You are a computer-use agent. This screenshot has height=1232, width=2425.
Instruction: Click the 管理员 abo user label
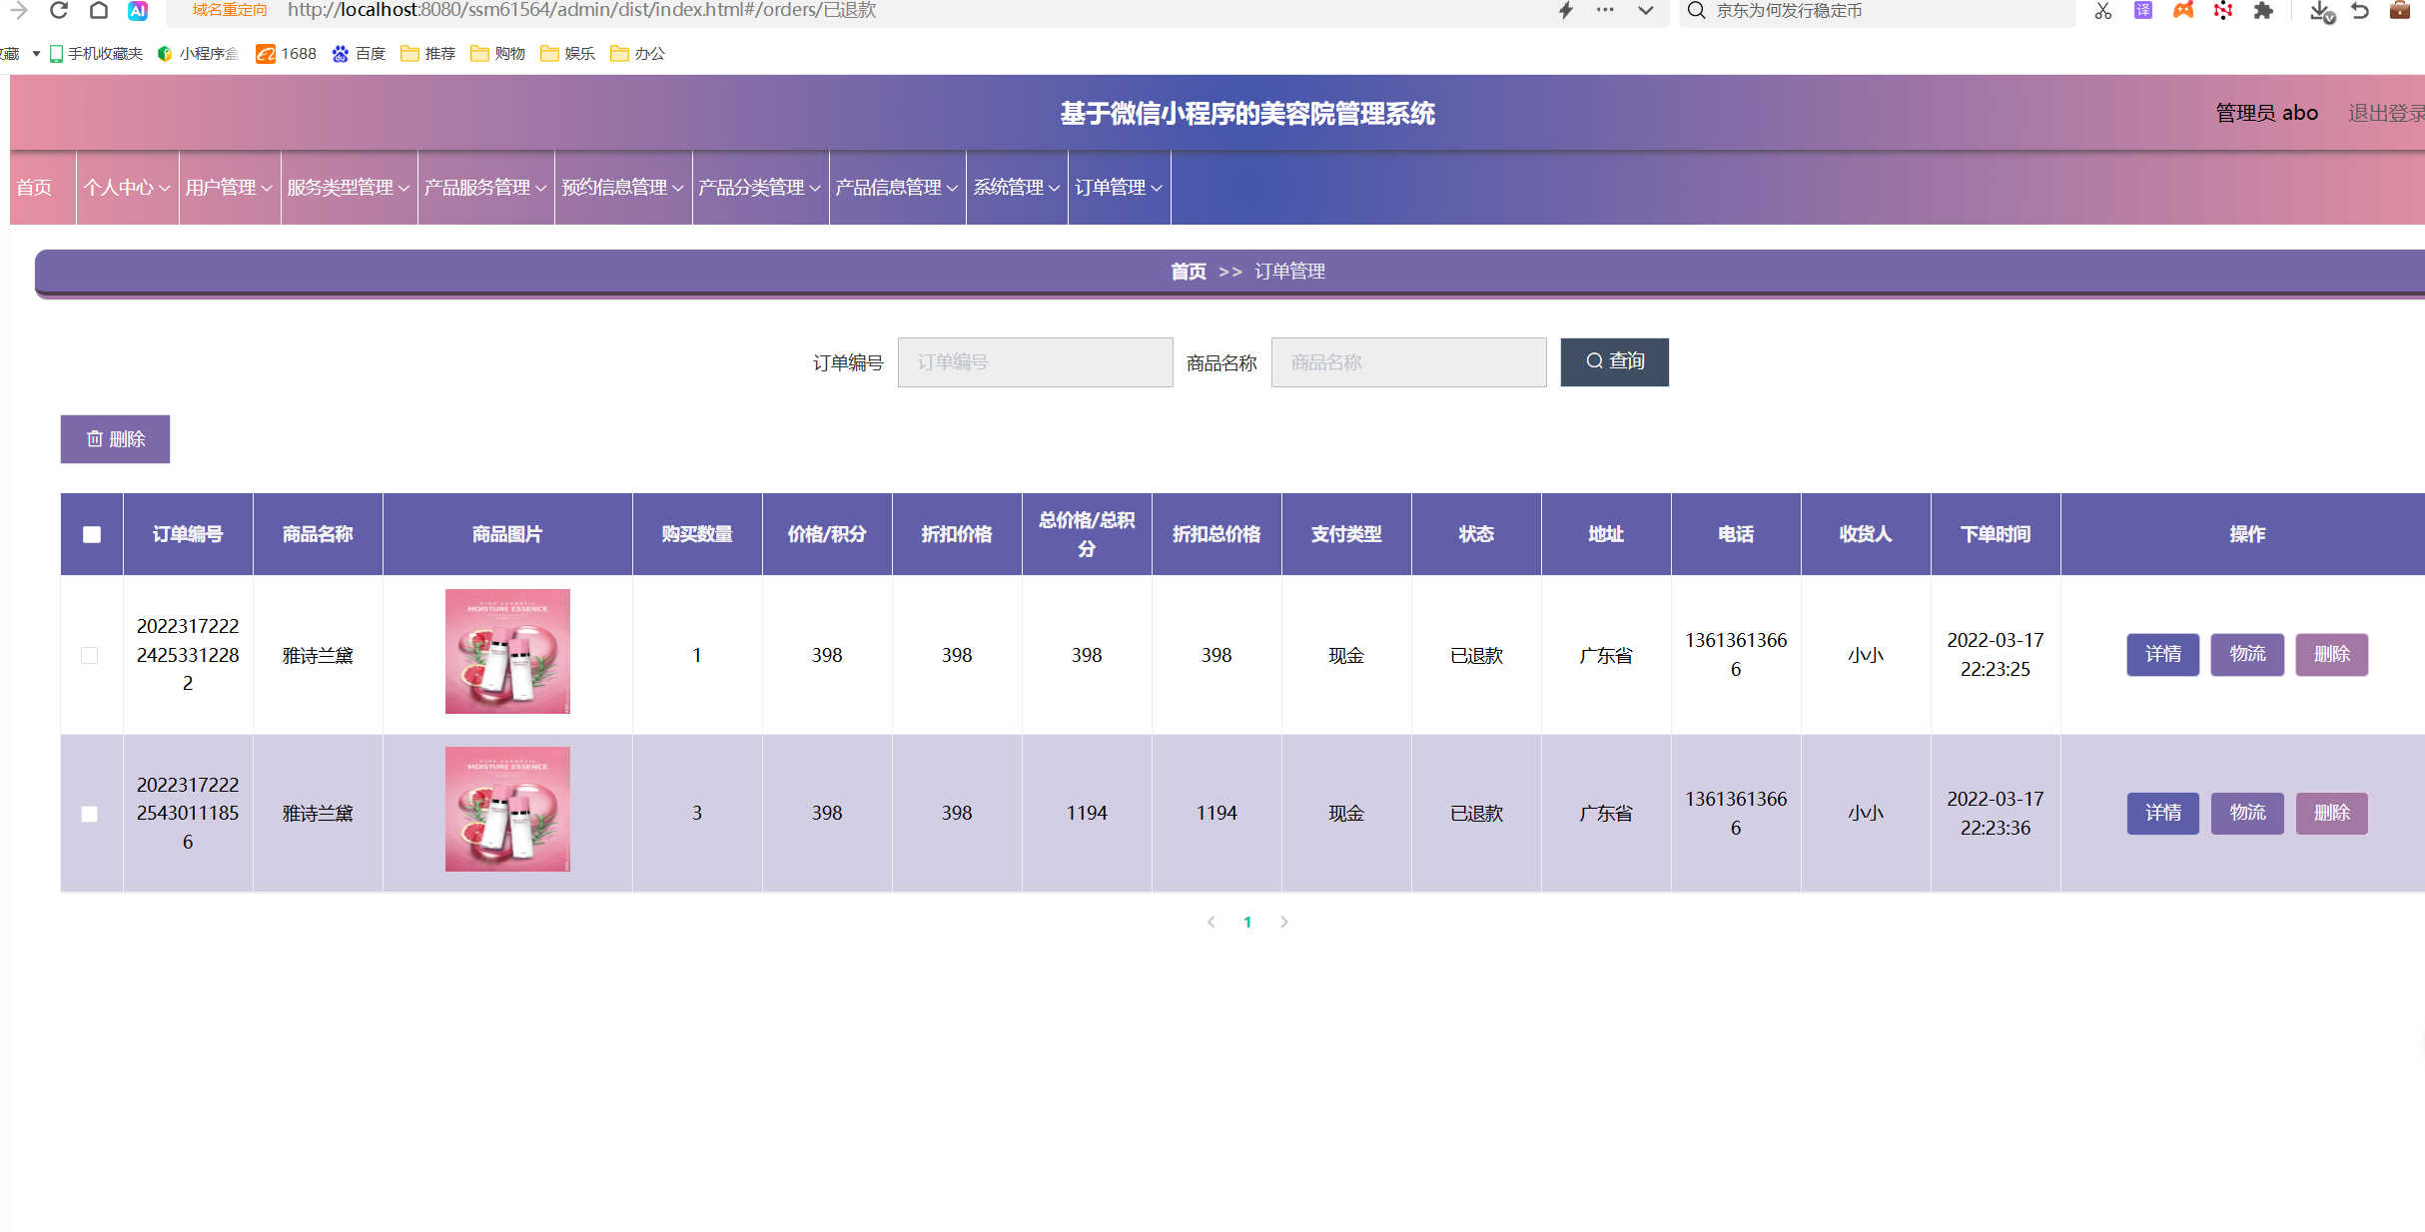point(2267,114)
